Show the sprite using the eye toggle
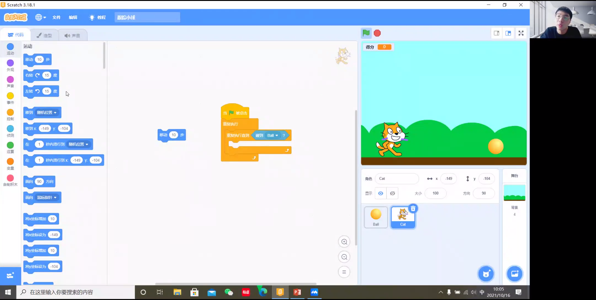This screenshot has width=596, height=300. [x=380, y=193]
